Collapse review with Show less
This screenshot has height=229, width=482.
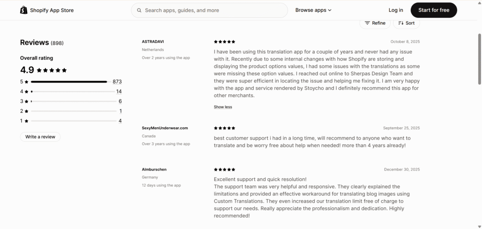(x=223, y=107)
